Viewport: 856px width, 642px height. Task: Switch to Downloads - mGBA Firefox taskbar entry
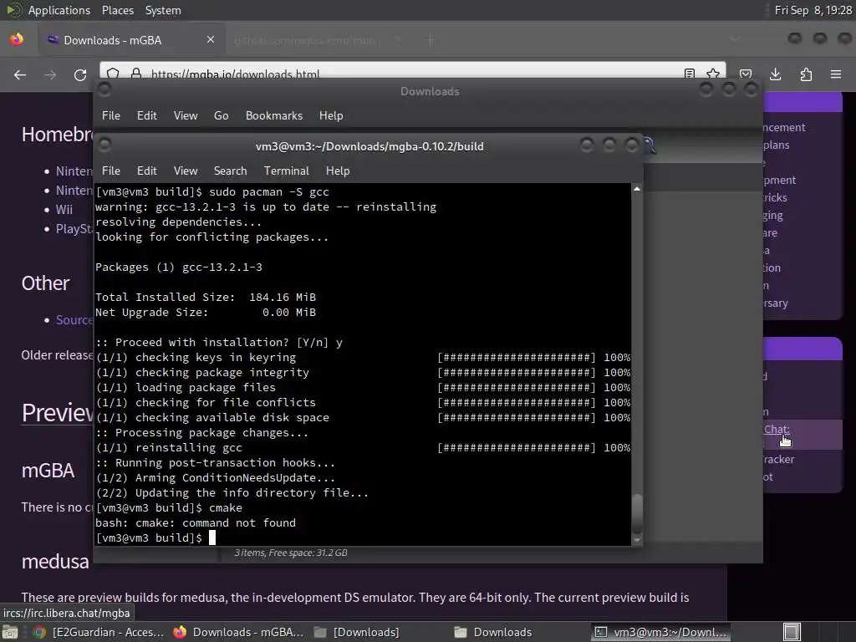pos(238,632)
